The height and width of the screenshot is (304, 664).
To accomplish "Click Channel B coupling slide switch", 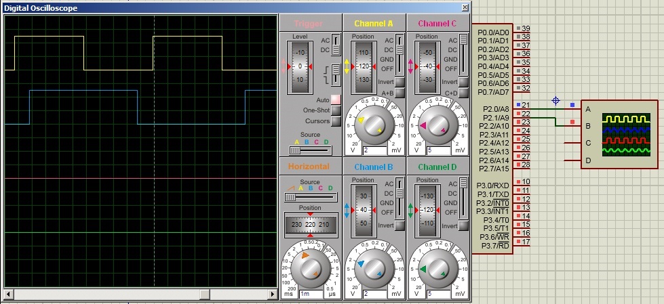I will point(399,198).
